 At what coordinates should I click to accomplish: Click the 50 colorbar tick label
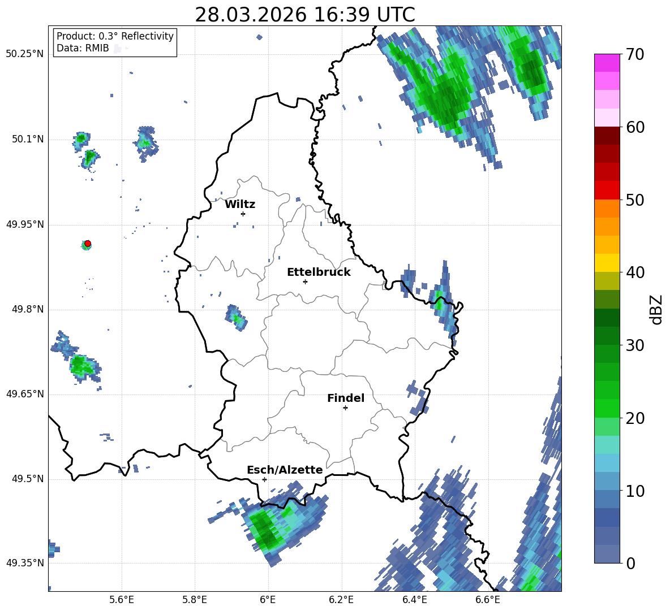click(634, 200)
